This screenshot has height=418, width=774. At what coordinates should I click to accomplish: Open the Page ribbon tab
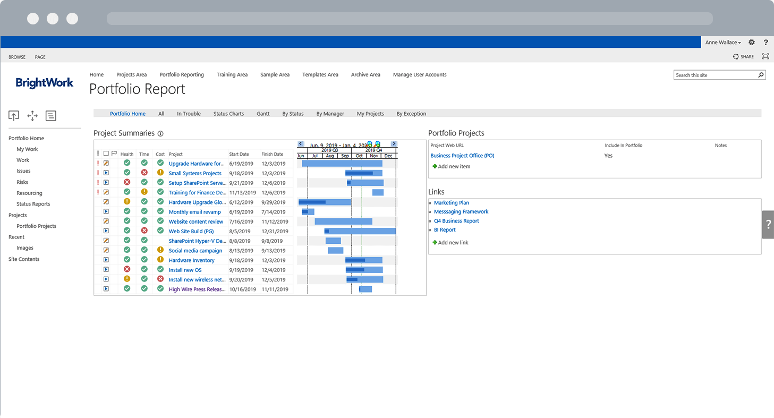tap(40, 57)
